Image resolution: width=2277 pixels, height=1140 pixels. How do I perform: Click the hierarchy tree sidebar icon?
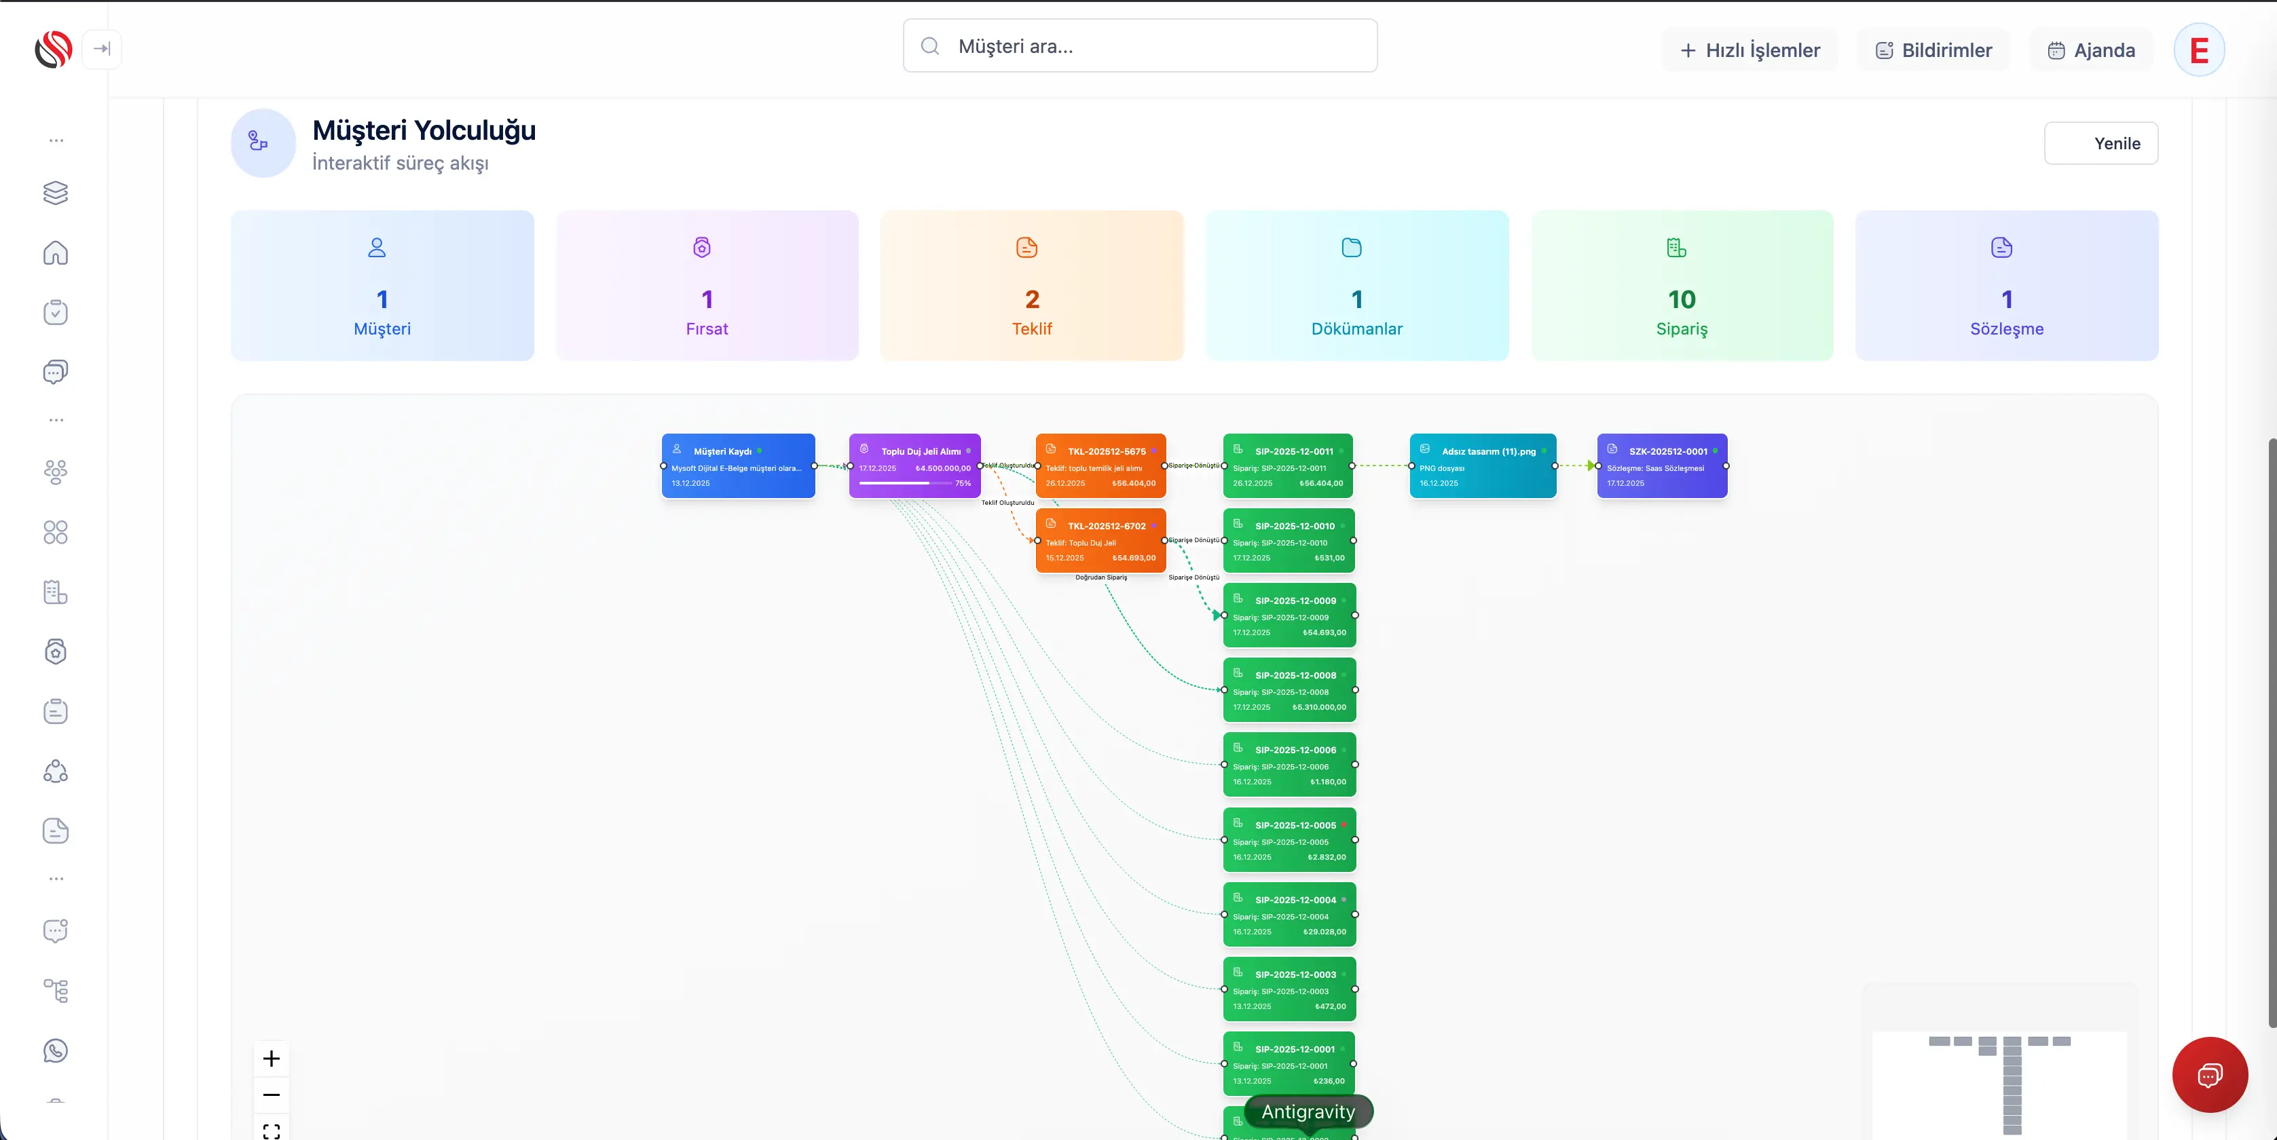pyautogui.click(x=56, y=991)
